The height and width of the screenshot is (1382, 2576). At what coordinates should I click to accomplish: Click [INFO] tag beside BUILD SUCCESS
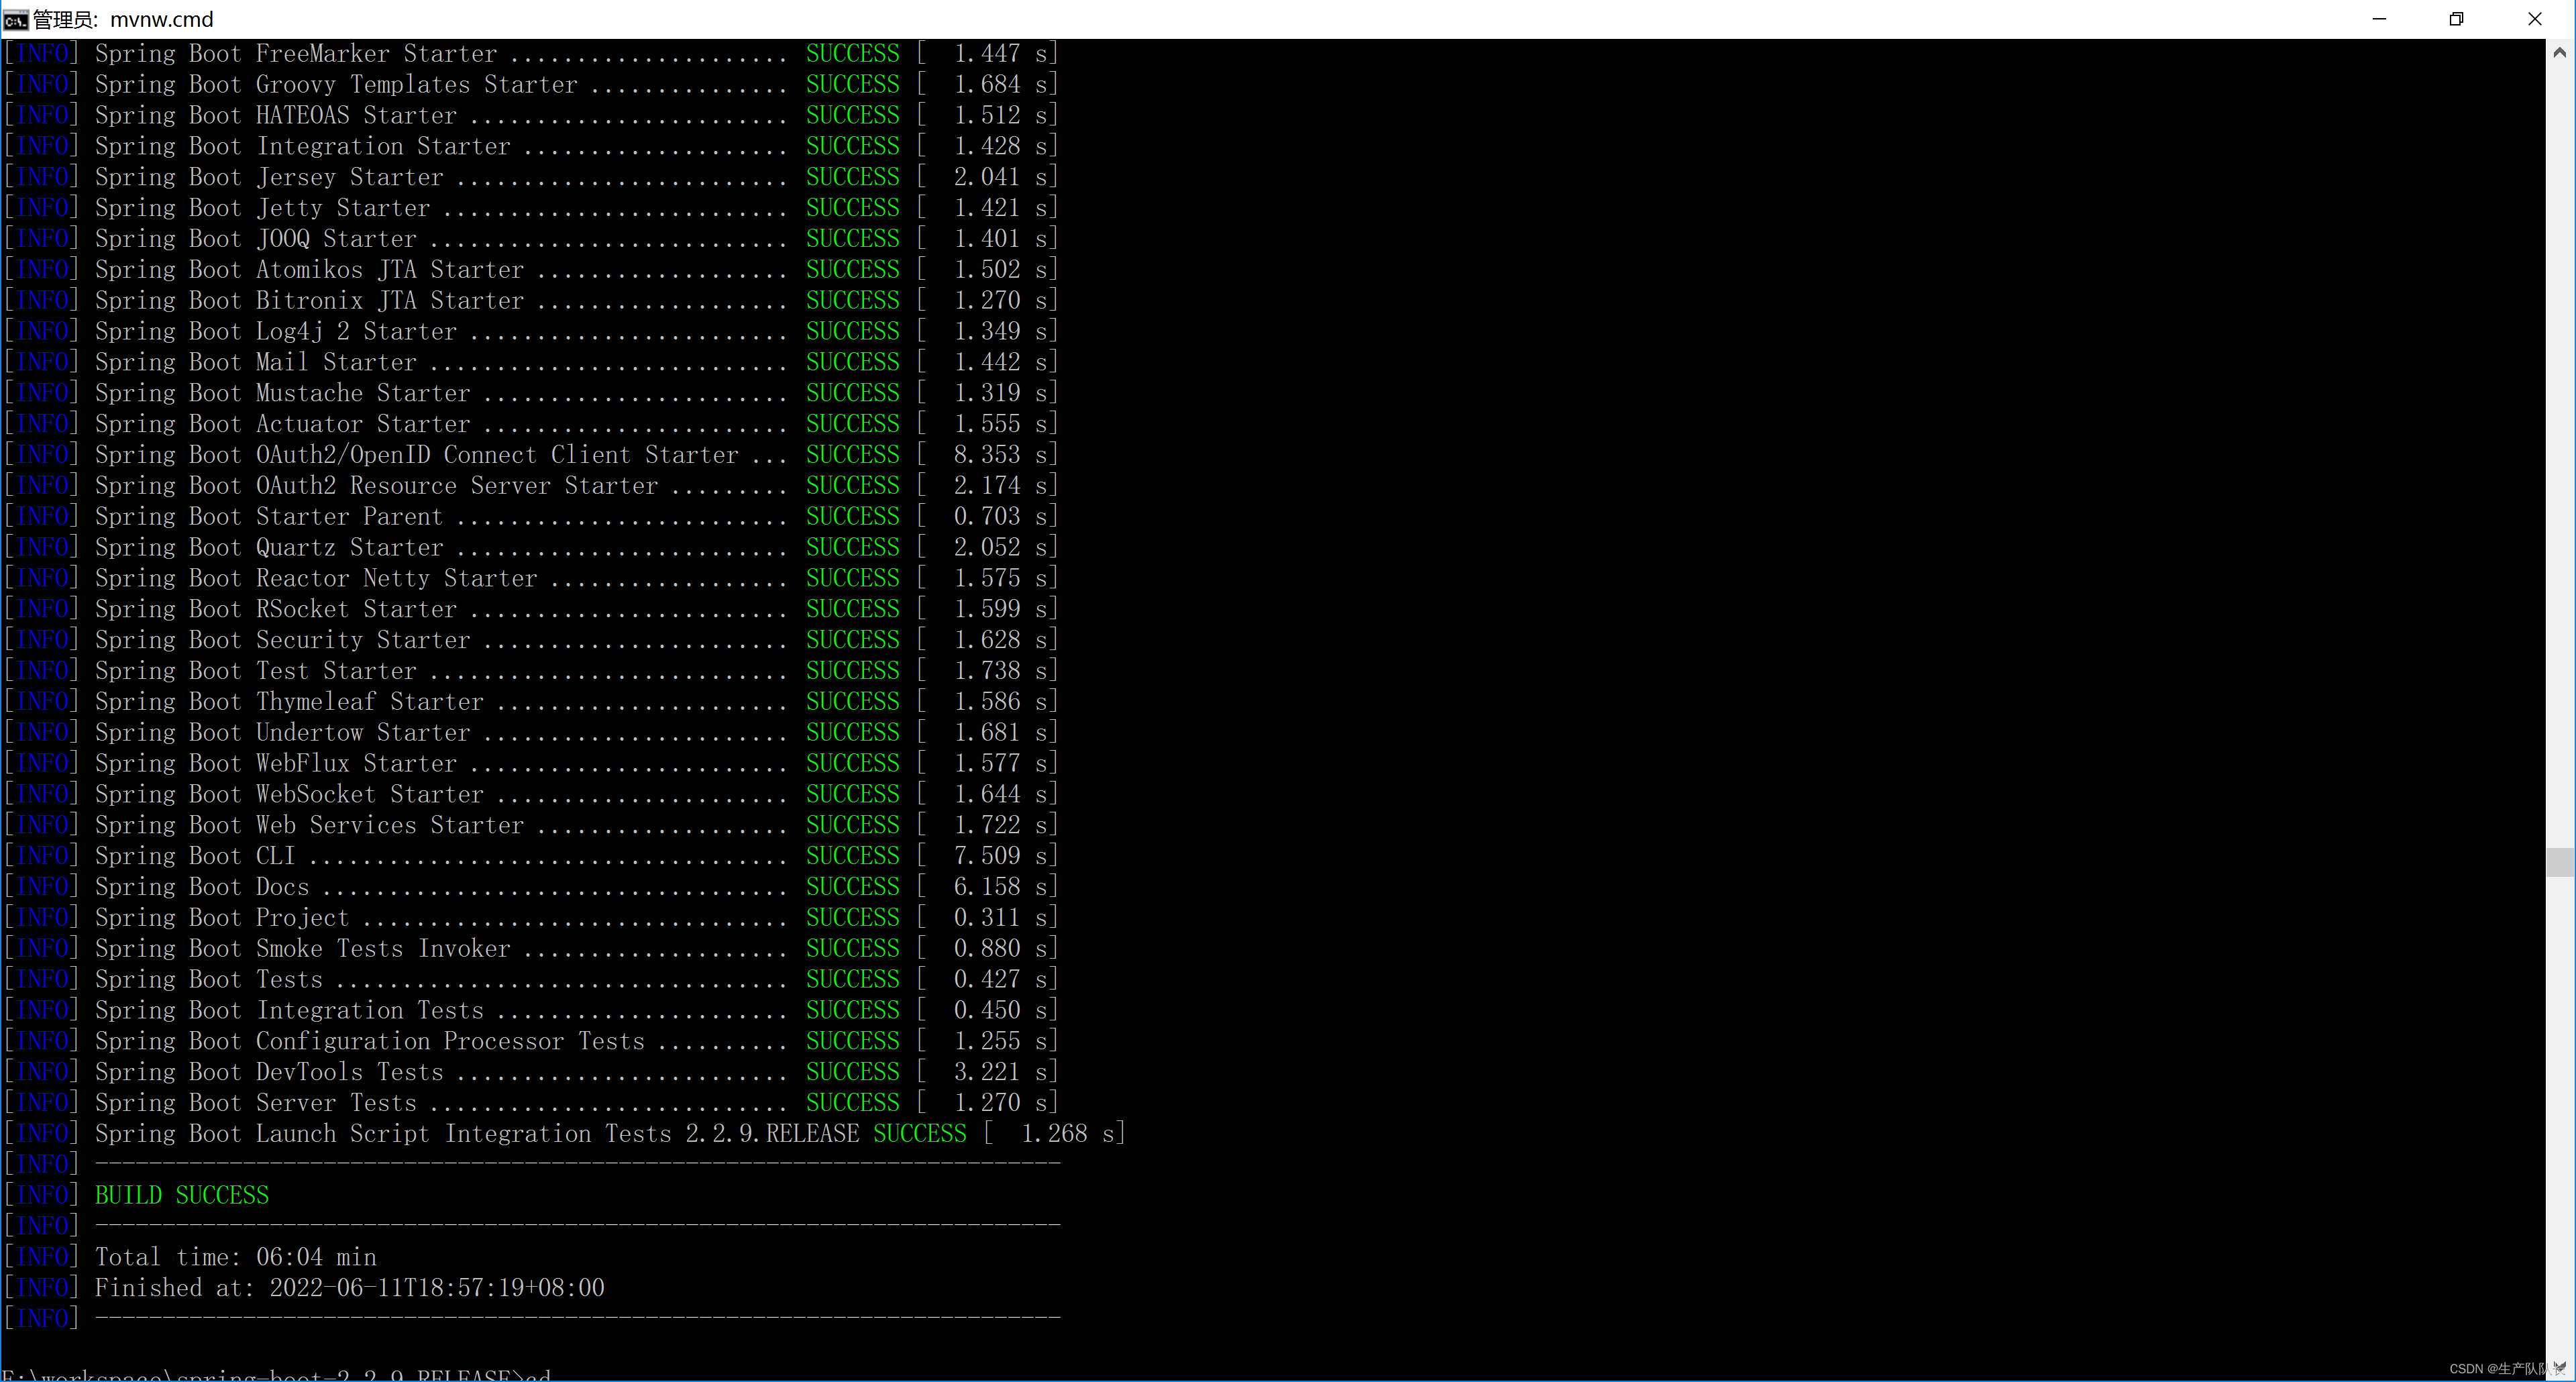click(x=42, y=1195)
